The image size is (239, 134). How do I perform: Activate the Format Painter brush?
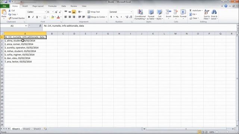pyautogui.click(x=10, y=18)
